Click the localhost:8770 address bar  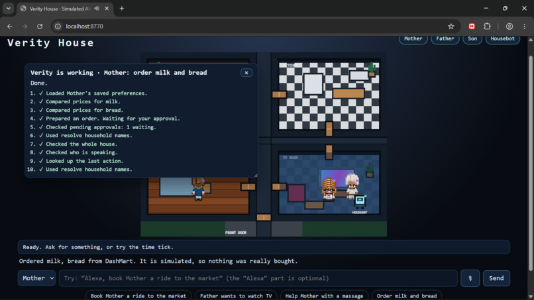click(256, 26)
